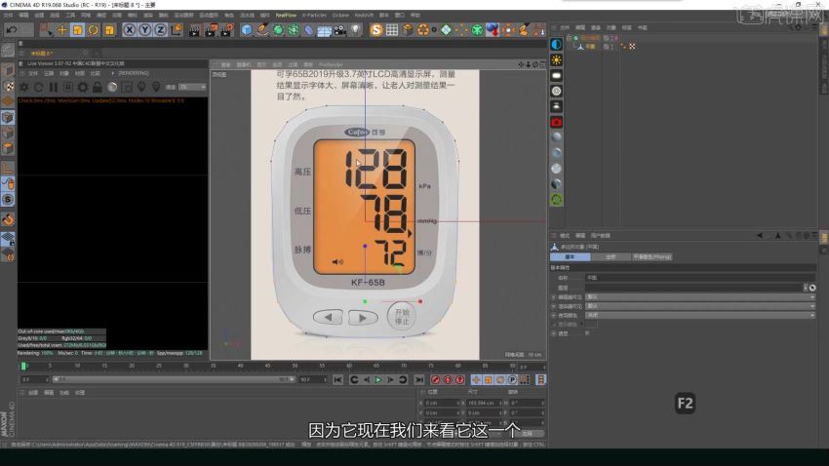Select the Move tool in the top toolbar
The width and height of the screenshot is (829, 466).
tap(59, 30)
